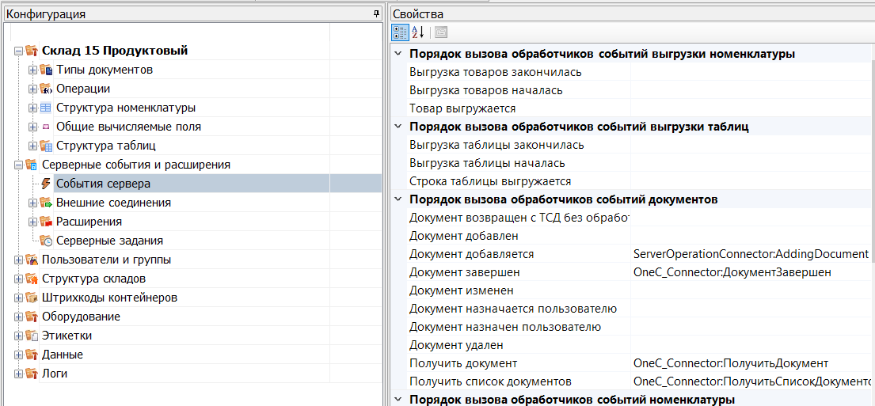Expand the Данные tree node

[x=18, y=355]
